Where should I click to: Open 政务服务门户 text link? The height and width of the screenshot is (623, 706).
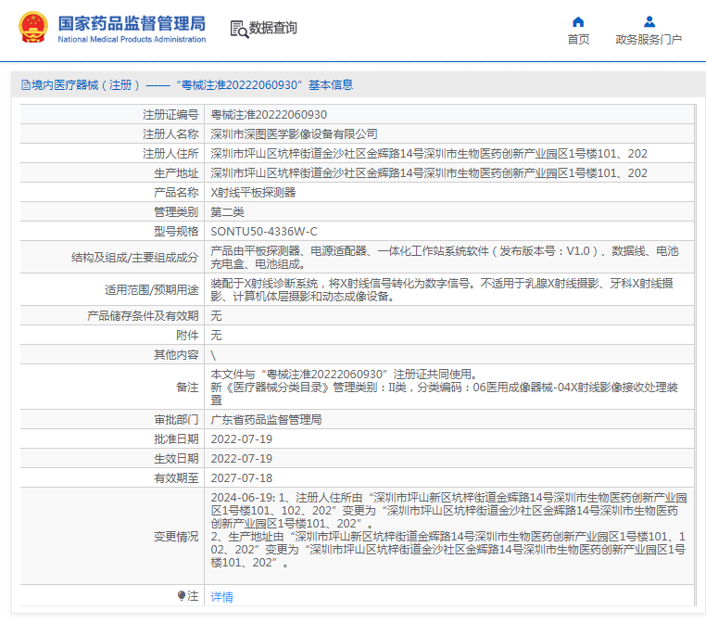tap(649, 39)
